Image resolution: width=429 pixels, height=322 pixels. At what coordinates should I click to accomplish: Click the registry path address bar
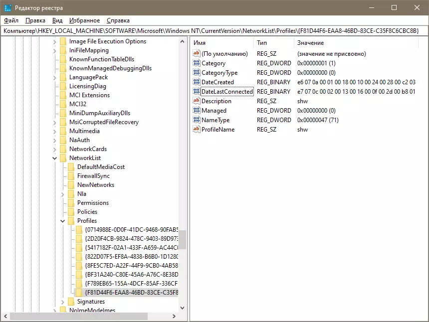(x=214, y=31)
